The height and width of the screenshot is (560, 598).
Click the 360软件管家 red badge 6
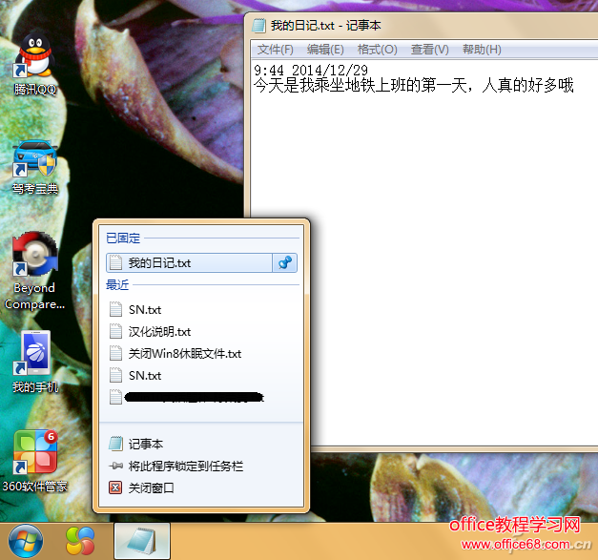tap(51, 437)
